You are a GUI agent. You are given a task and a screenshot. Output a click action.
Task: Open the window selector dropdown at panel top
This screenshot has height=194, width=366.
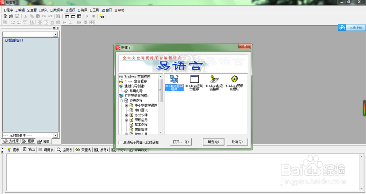(55, 34)
